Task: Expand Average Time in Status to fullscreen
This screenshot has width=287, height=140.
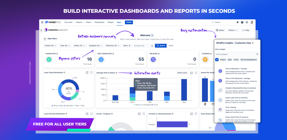Action: pos(196,73)
